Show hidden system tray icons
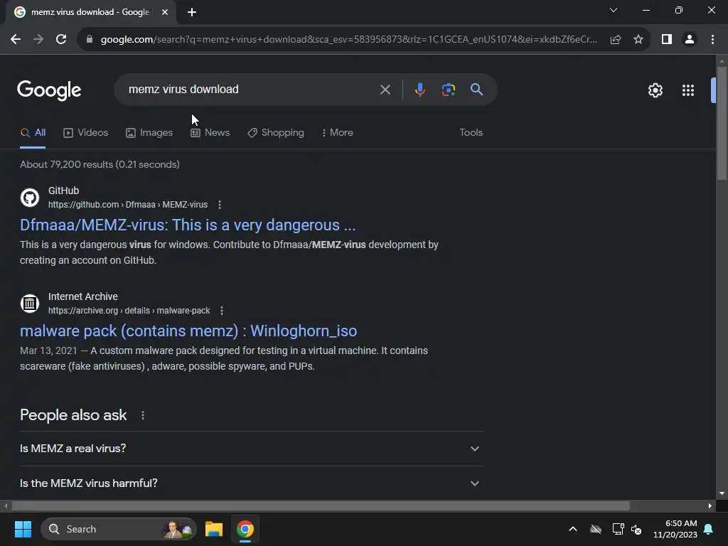The width and height of the screenshot is (728, 546). pyautogui.click(x=573, y=529)
